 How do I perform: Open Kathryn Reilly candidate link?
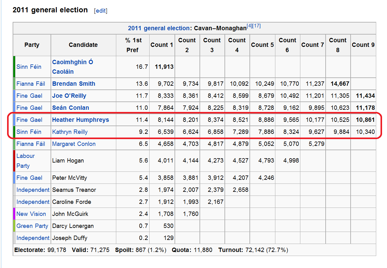pyautogui.click(x=70, y=132)
